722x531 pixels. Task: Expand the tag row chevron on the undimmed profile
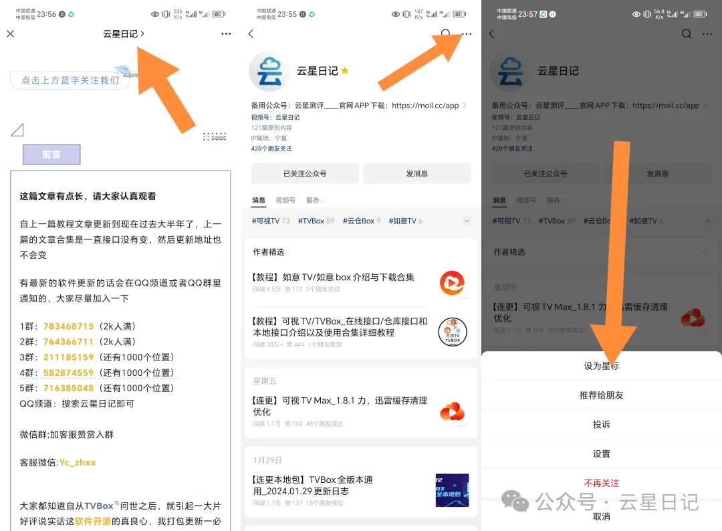(467, 221)
